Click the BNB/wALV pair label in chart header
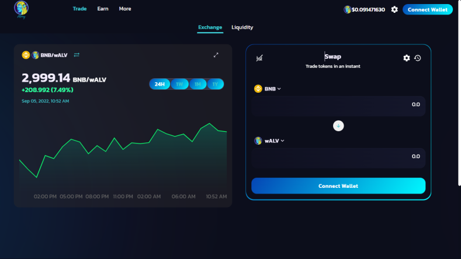Image resolution: width=461 pixels, height=259 pixels. tap(54, 55)
